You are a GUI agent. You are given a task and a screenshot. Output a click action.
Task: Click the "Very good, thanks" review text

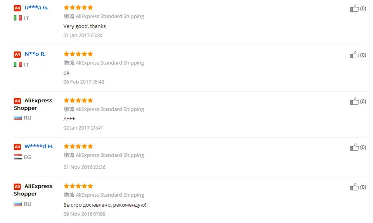pyautogui.click(x=85, y=26)
